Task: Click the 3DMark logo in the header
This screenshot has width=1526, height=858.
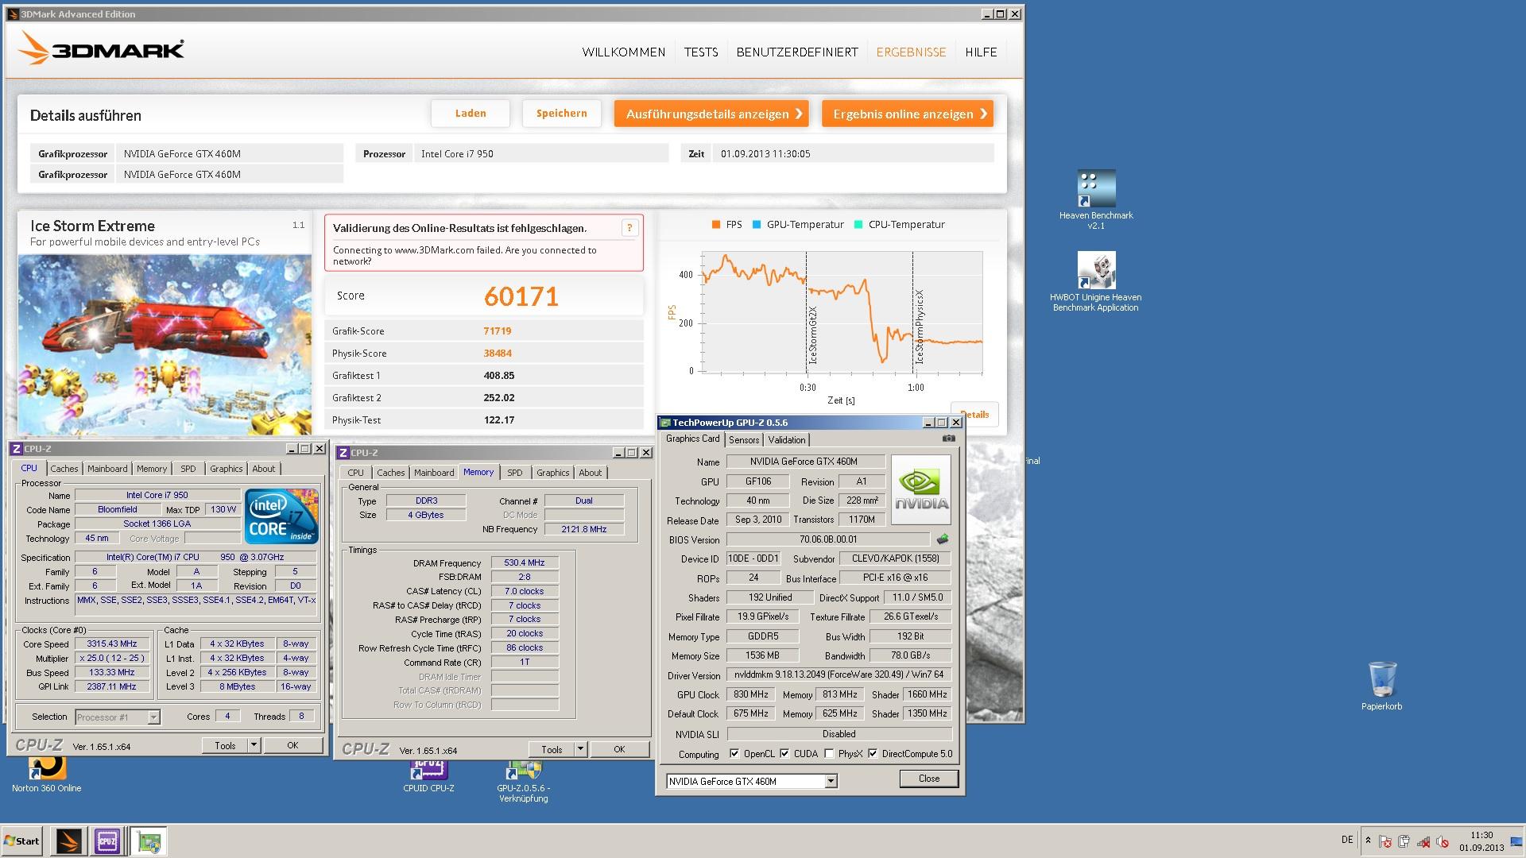Action: [101, 48]
